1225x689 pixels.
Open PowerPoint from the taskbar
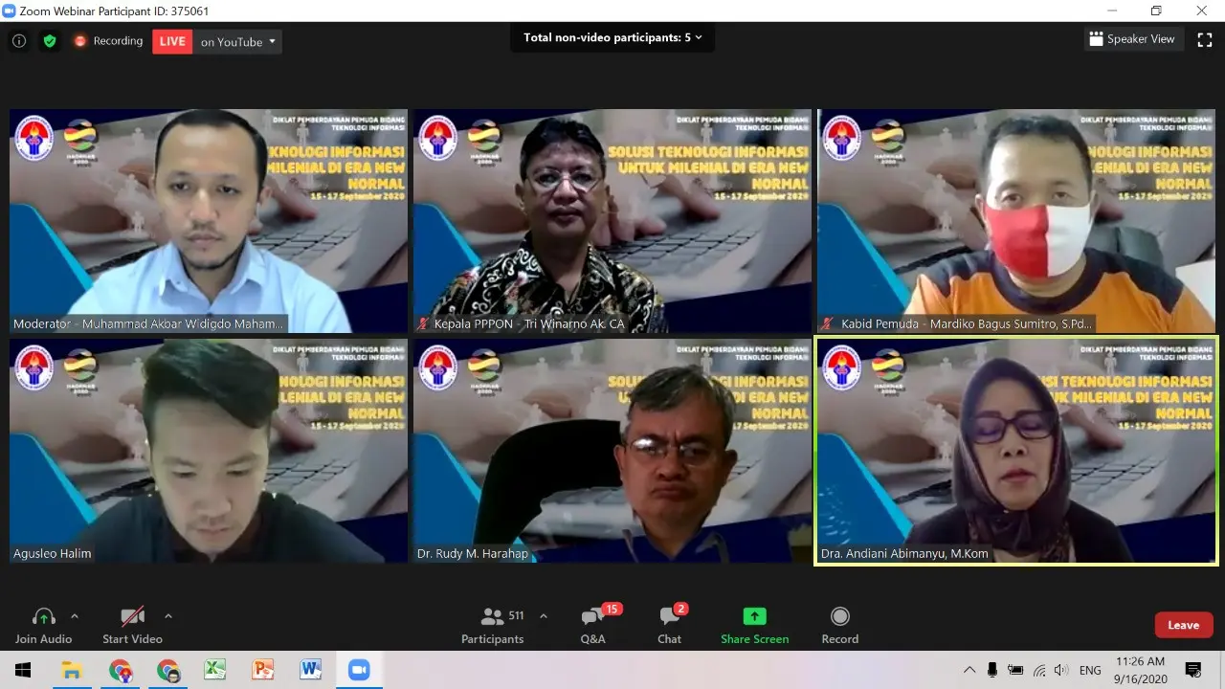coord(263,670)
